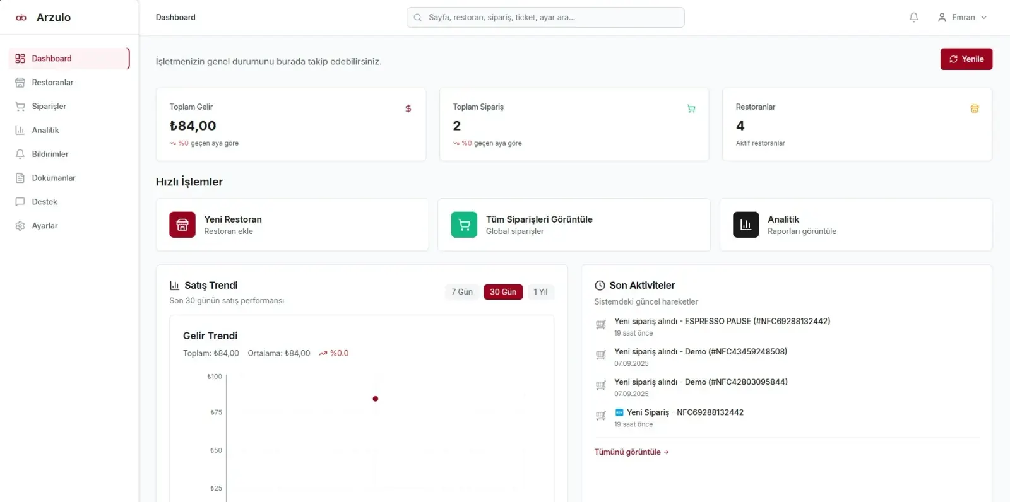
Task: Click the store icon on Restoranlar card
Action: (x=975, y=108)
